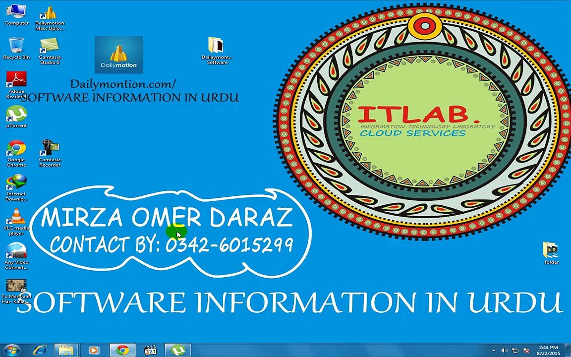
Task: Select the Internet Download Manager shortcut
Action: (16, 187)
